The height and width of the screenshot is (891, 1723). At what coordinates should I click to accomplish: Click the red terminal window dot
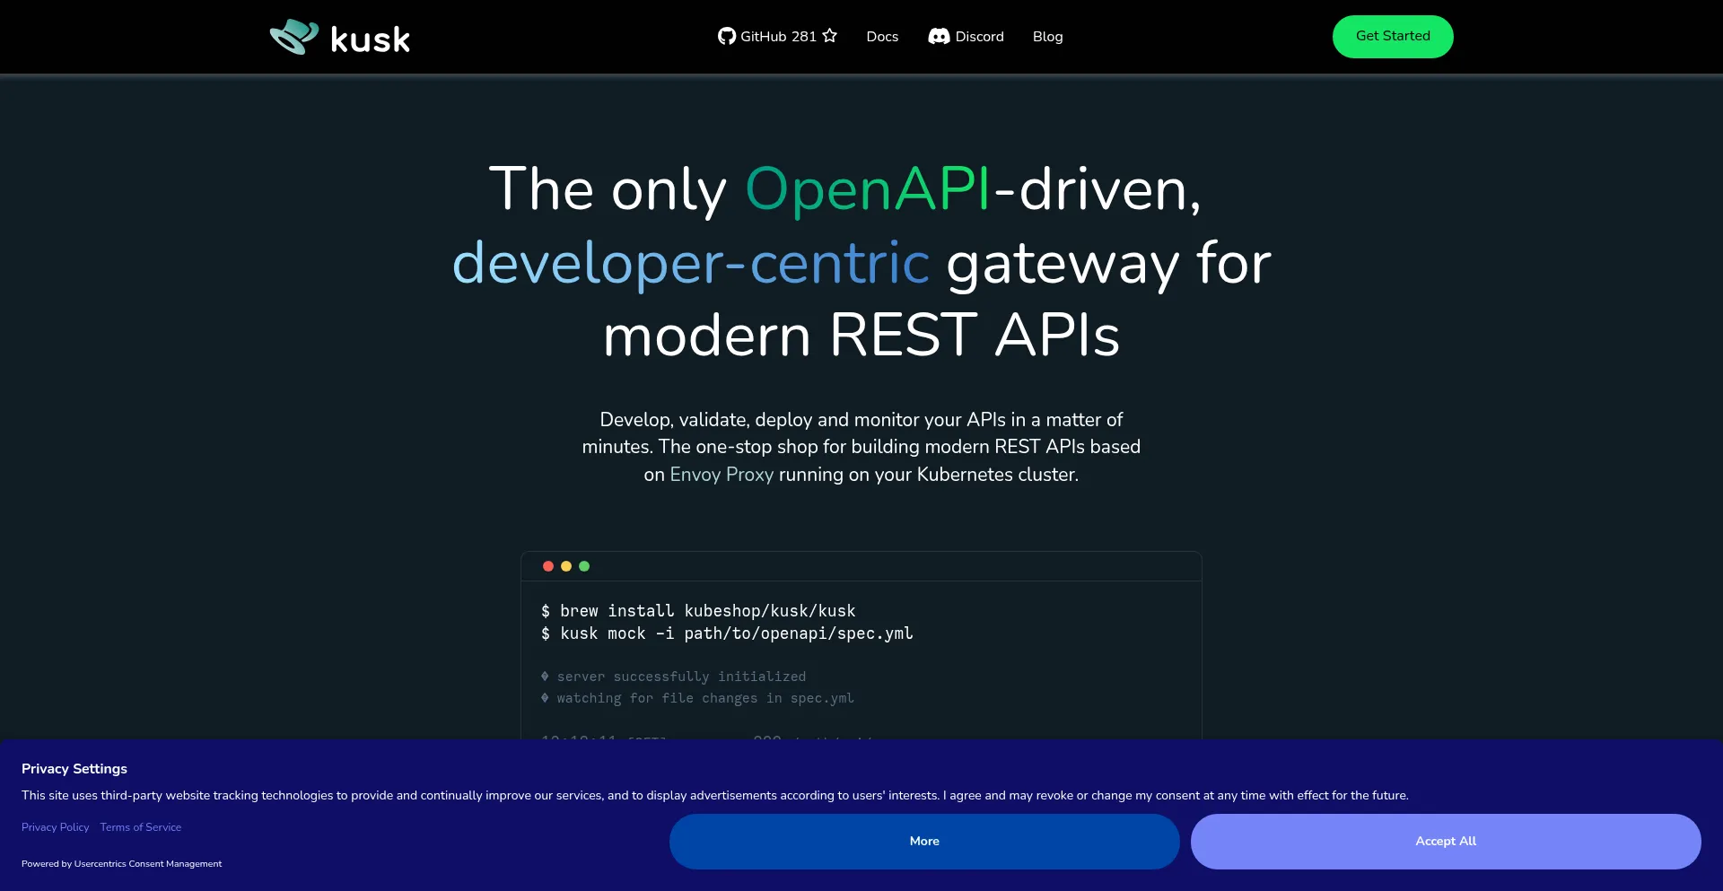click(x=548, y=566)
